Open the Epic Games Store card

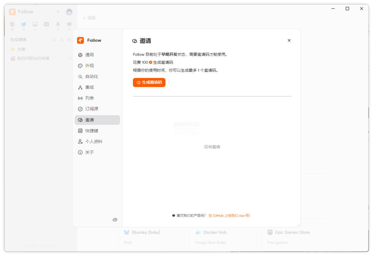pos(295,237)
